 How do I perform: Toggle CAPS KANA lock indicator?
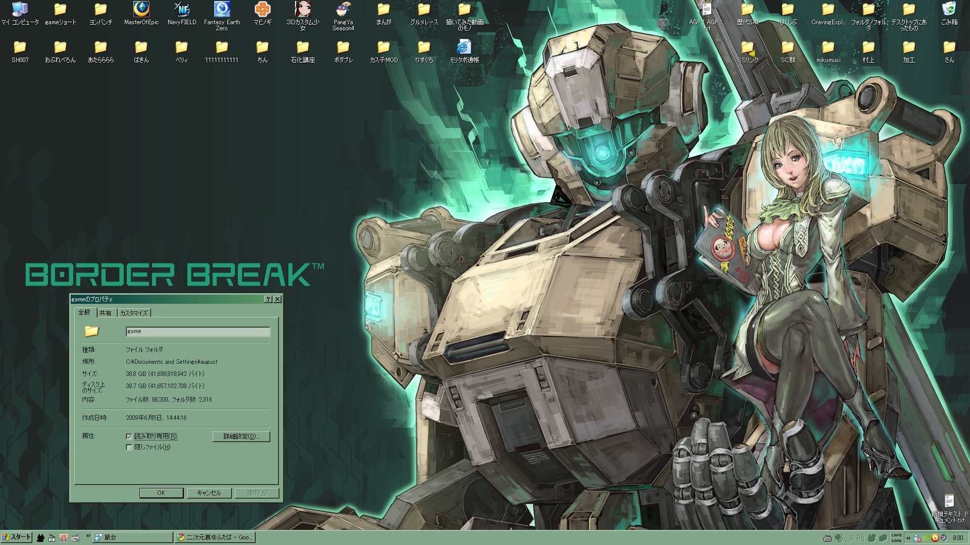click(x=896, y=538)
